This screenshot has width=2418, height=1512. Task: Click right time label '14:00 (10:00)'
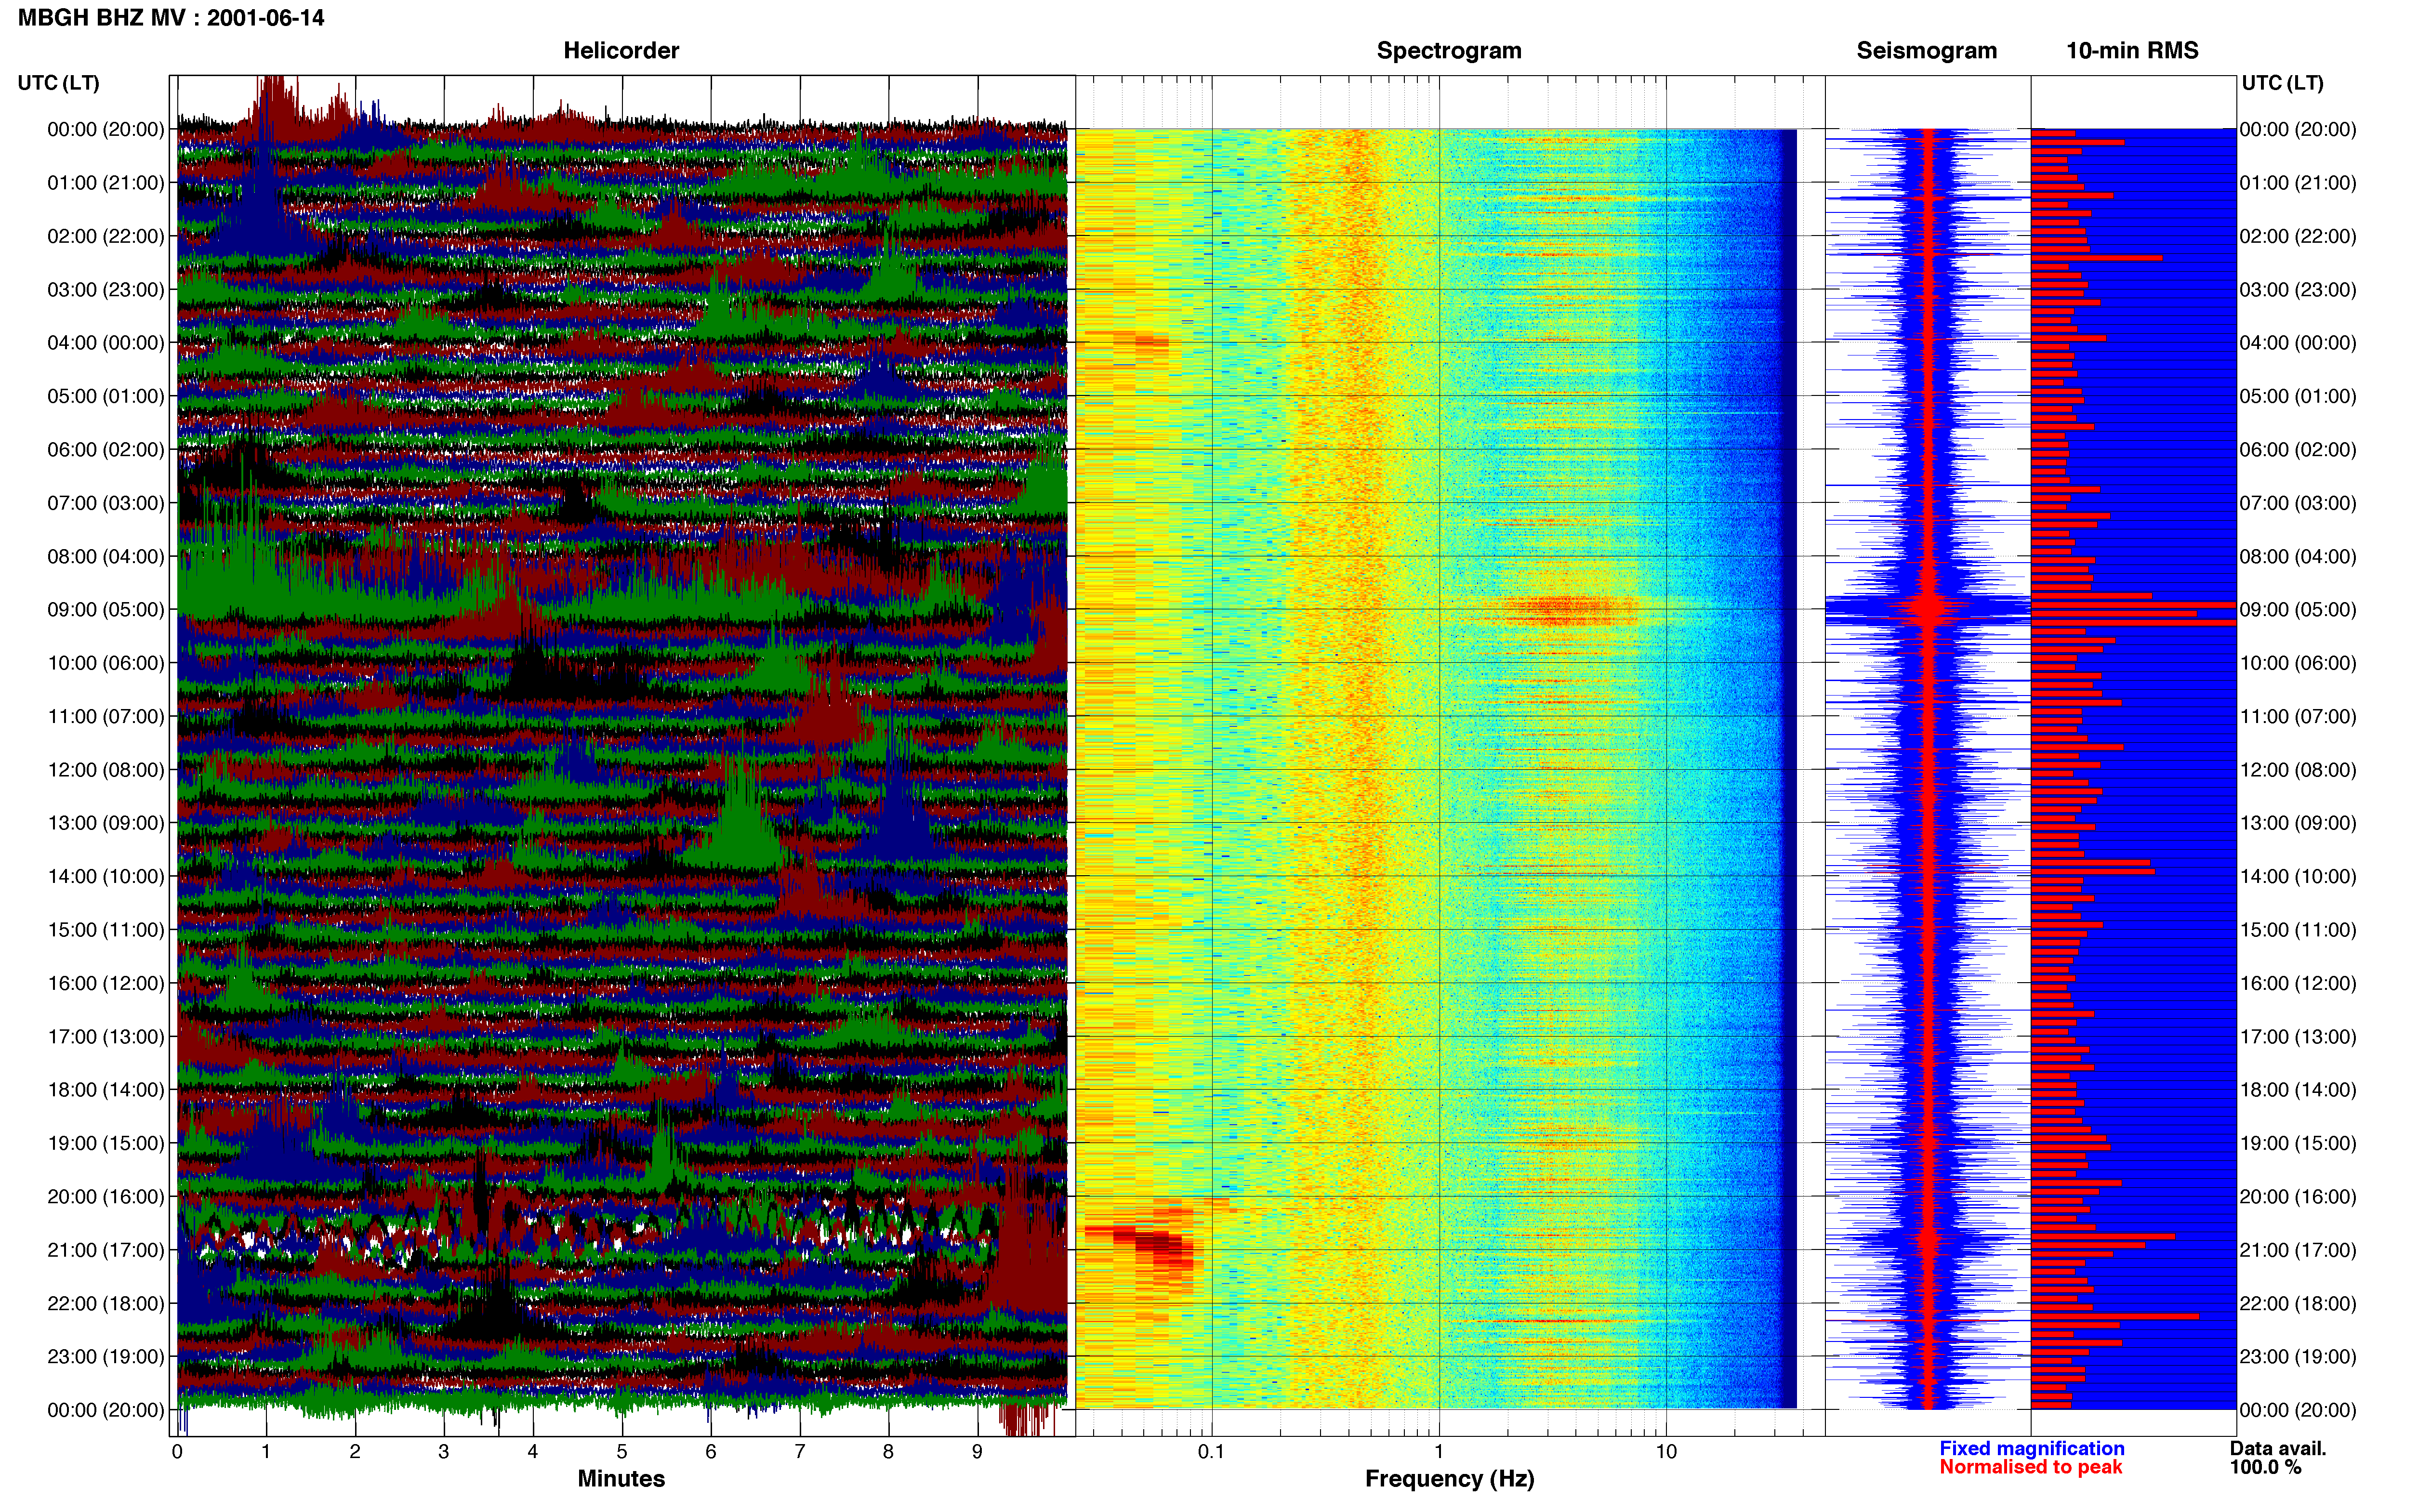[x=2298, y=877]
